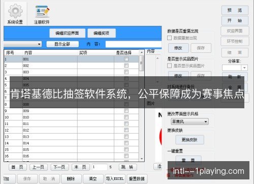
Task: Open 系统设置 gear icon
Action: click(x=15, y=14)
